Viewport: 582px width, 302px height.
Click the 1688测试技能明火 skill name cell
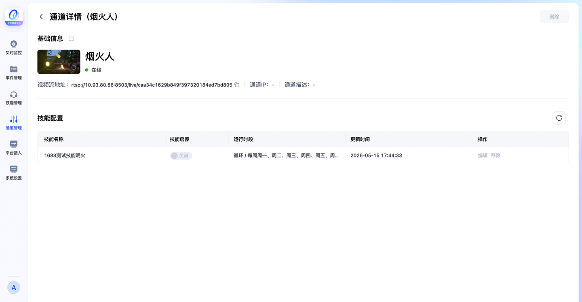pos(65,155)
